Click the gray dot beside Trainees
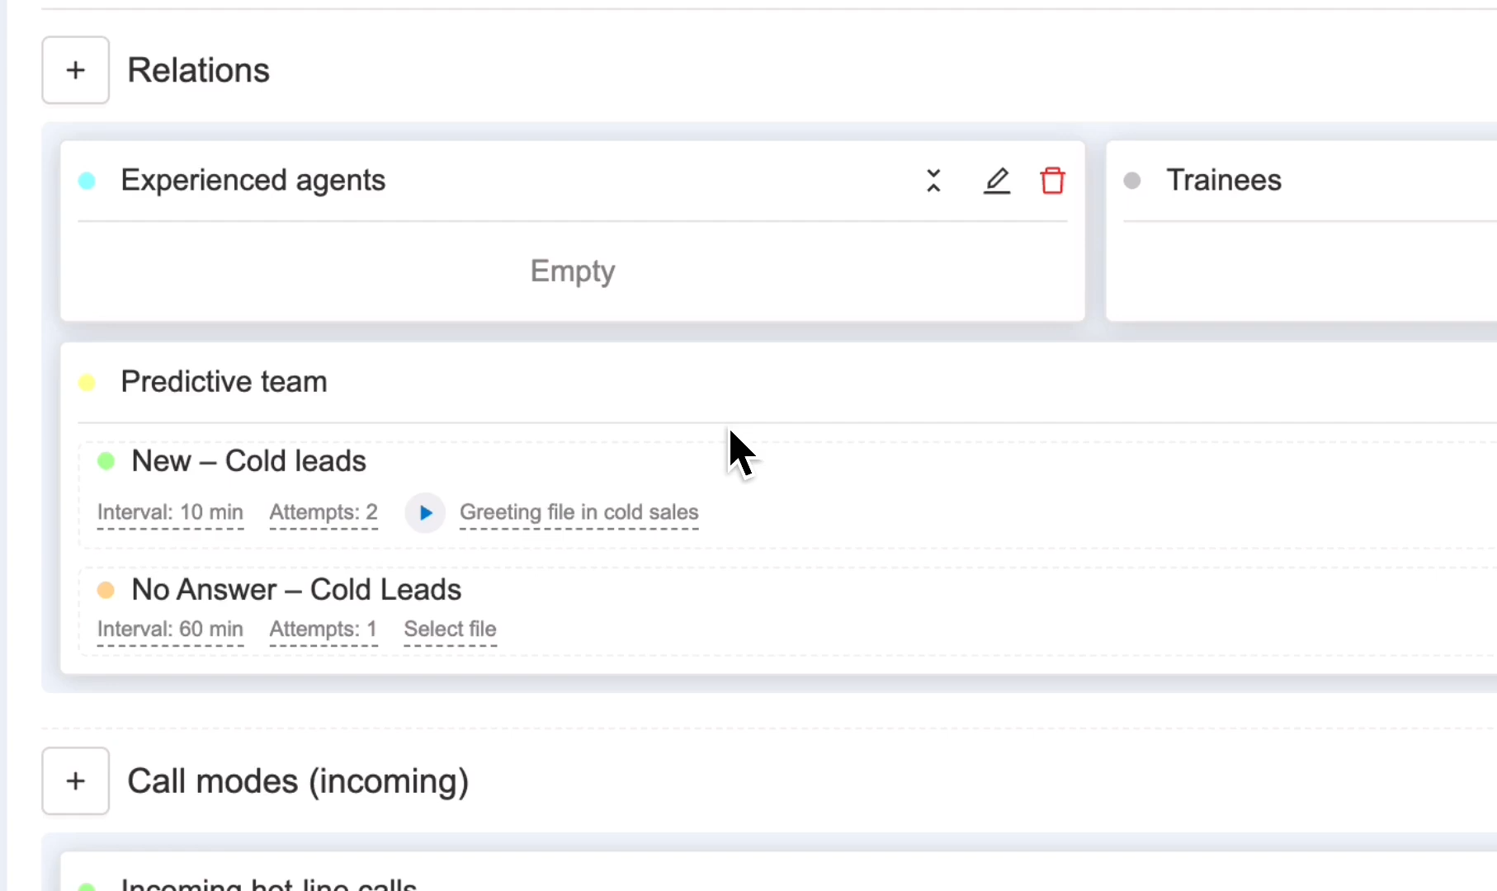The height and width of the screenshot is (891, 1497). pos(1132,181)
